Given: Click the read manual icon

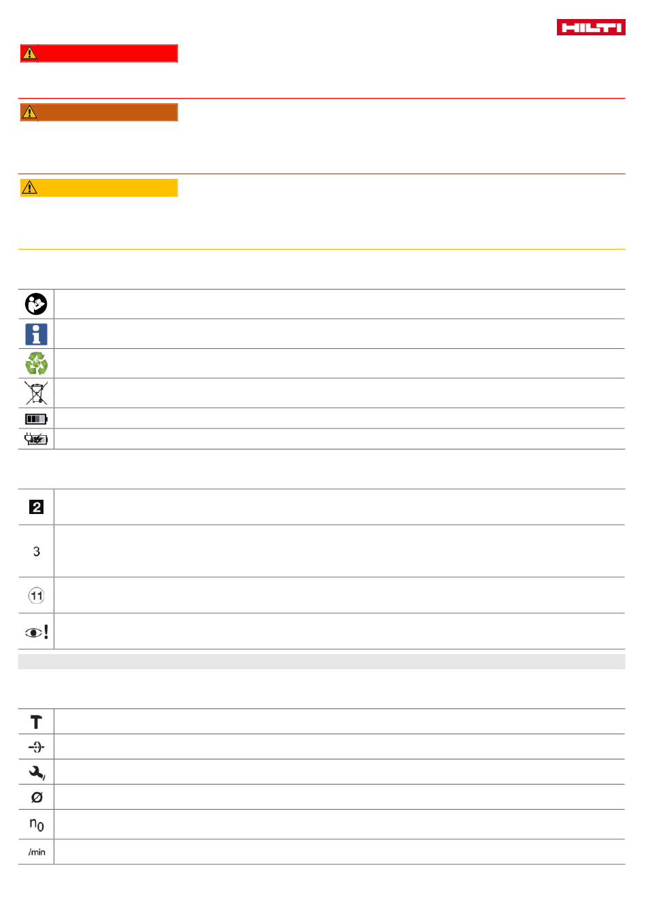Looking at the screenshot, I should (36, 304).
